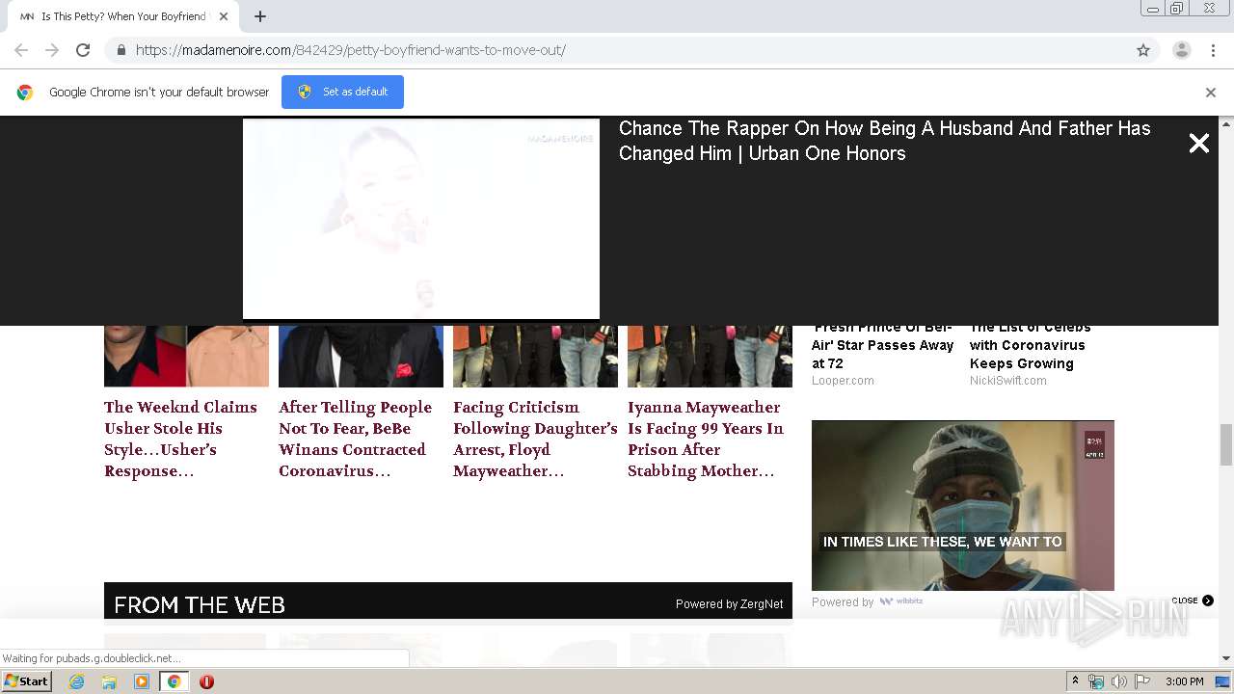
Task: Bookmark this page with the star icon
Action: [1143, 50]
